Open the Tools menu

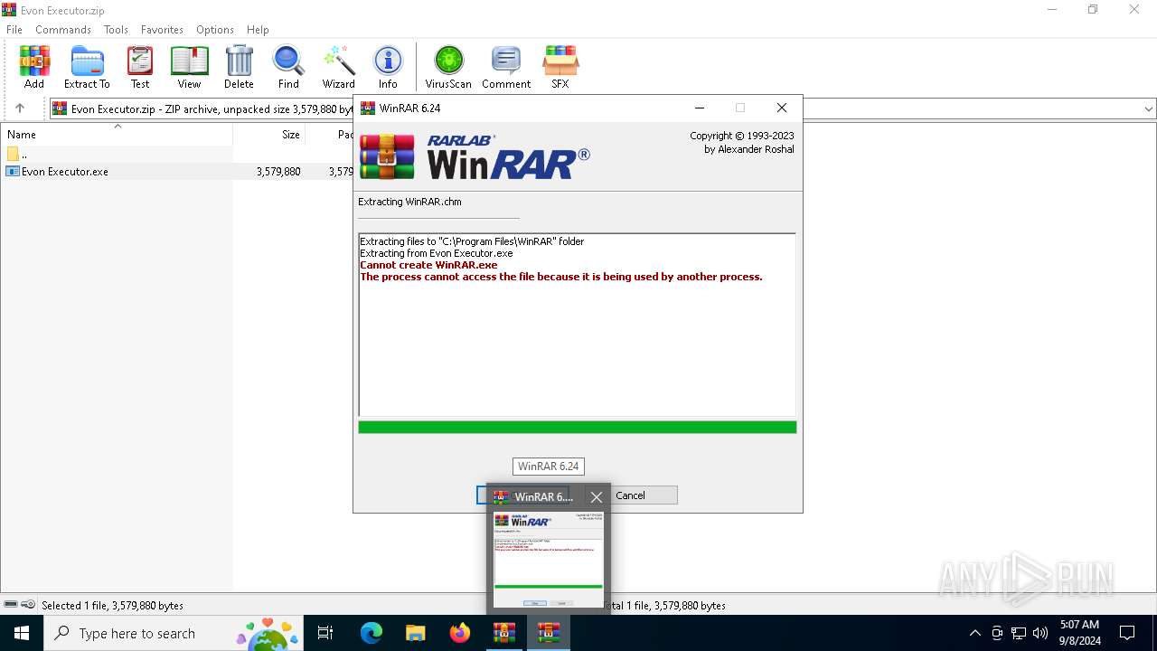click(116, 30)
